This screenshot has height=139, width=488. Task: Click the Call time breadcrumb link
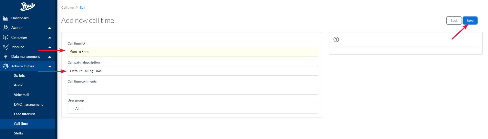click(67, 8)
